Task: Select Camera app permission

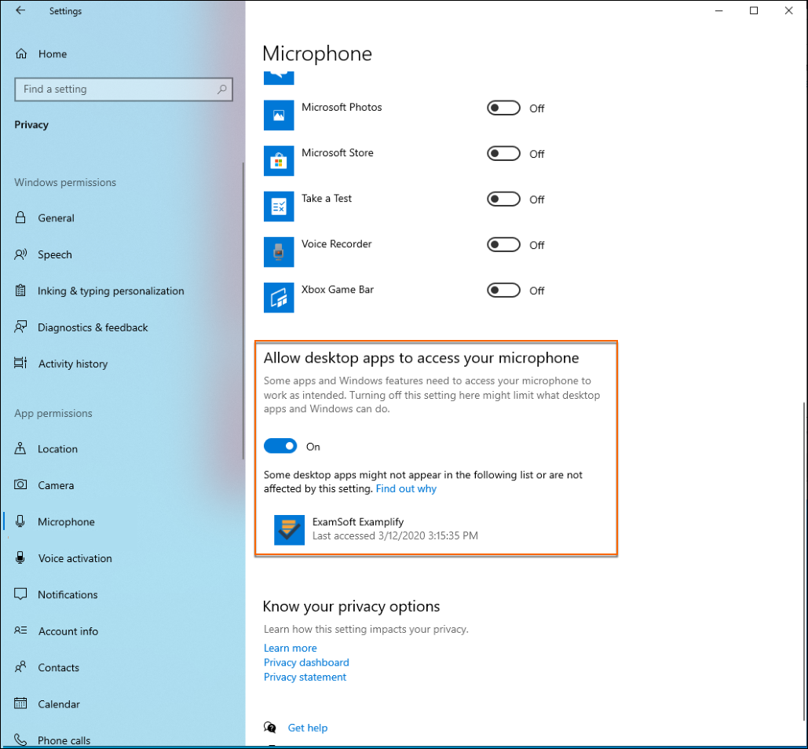Action: pyautogui.click(x=56, y=485)
